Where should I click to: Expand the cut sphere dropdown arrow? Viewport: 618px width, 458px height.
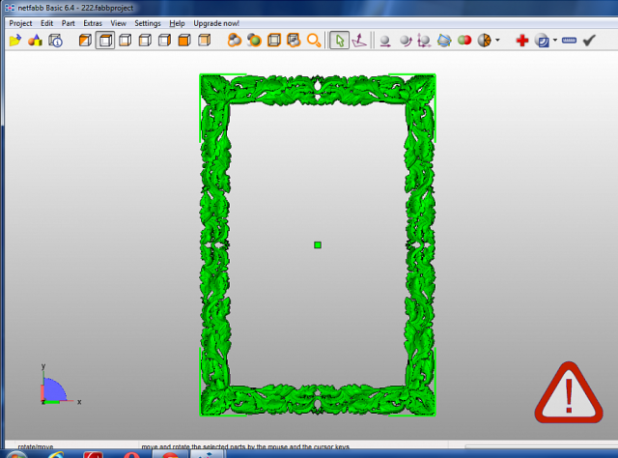pos(497,41)
